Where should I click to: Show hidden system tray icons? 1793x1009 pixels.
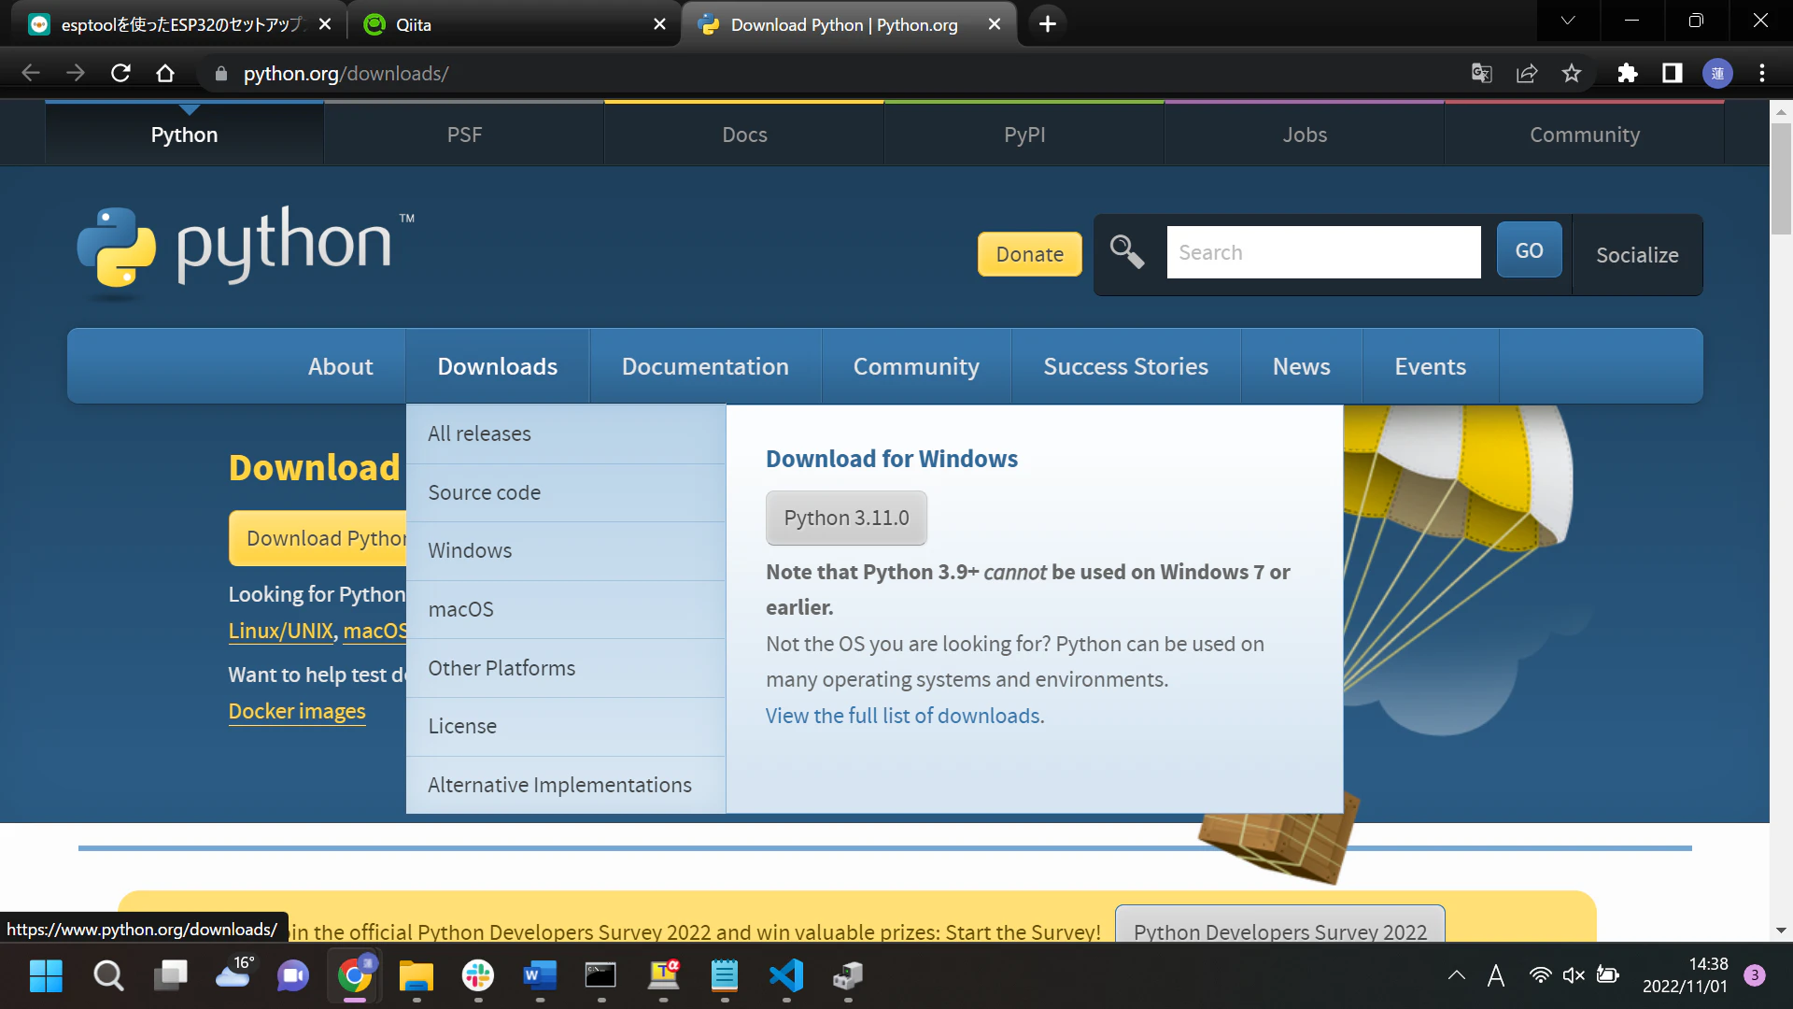pos(1456,975)
